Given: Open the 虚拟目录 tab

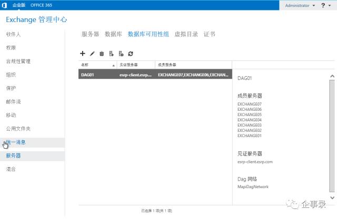Looking at the screenshot, I should pos(186,34).
